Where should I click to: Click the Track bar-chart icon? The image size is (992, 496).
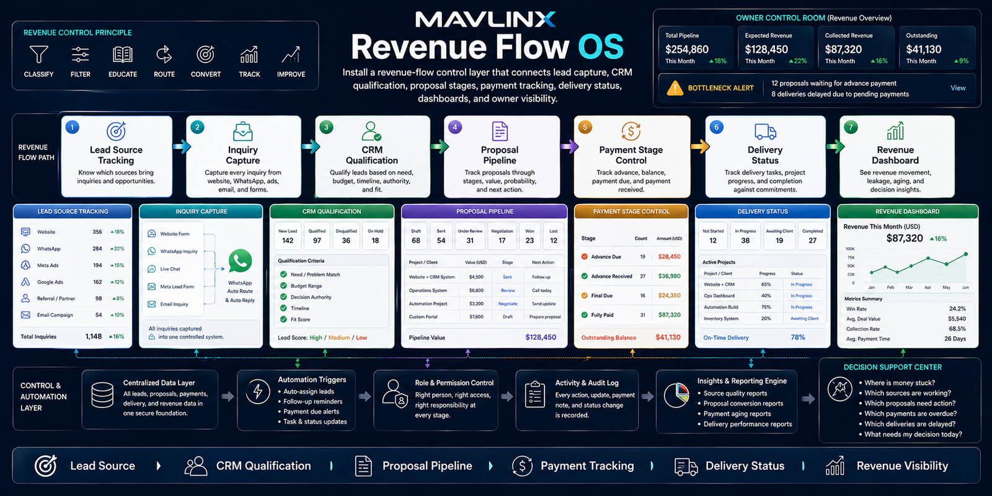(249, 55)
